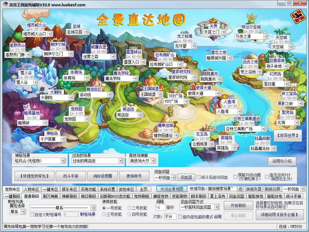The height and width of the screenshot is (232, 309).
Task: Open the 战斗手册 button
Action: click(x=71, y=176)
